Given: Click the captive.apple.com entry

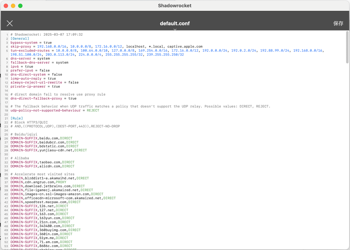Looking at the screenshot, I should coord(185,47).
